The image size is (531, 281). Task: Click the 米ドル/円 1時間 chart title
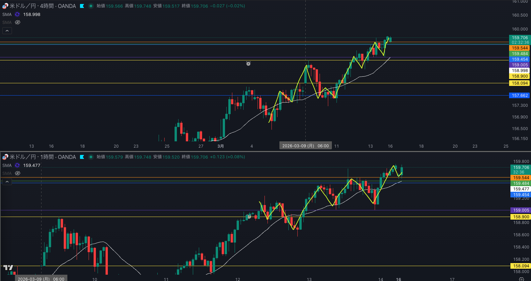tap(42, 157)
